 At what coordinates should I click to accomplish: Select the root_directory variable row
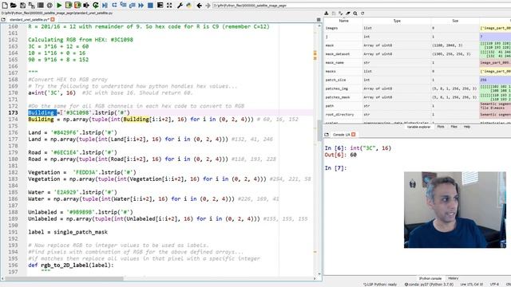(418, 115)
